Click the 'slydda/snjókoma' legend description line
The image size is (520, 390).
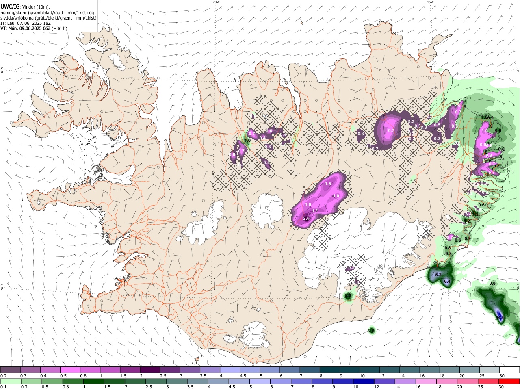click(49, 18)
